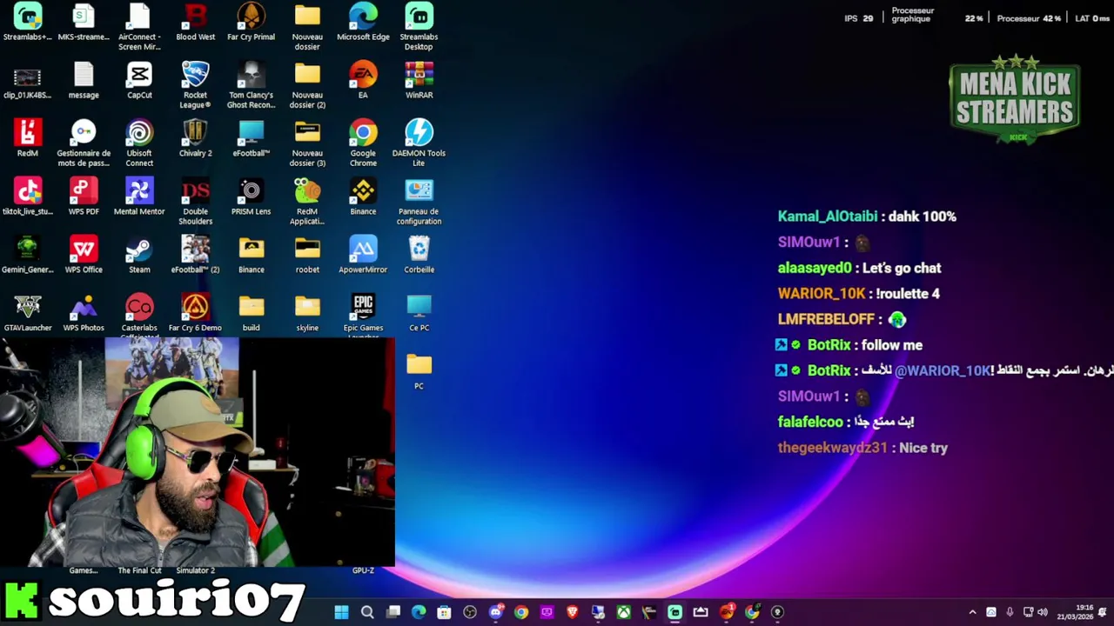The height and width of the screenshot is (626, 1114).
Task: Open the build folder on desktop
Action: [x=251, y=313]
